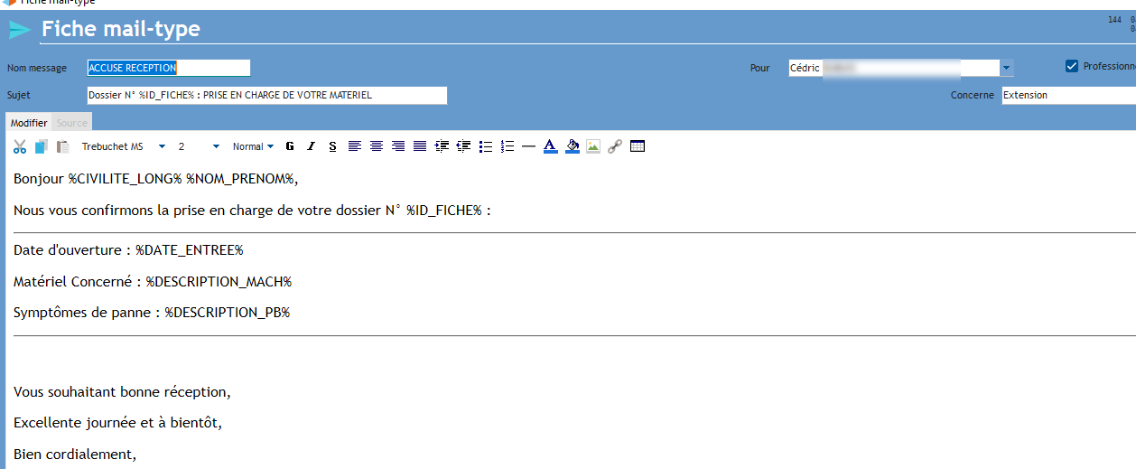Center align the text
The width and height of the screenshot is (1136, 469).
377,146
